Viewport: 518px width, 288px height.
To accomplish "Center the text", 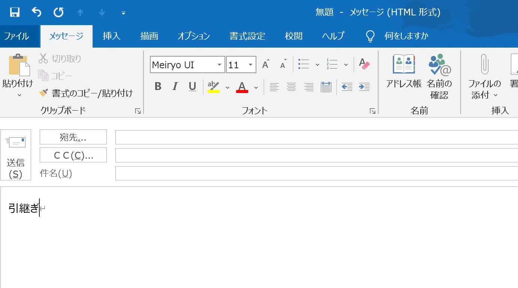I will coord(292,87).
